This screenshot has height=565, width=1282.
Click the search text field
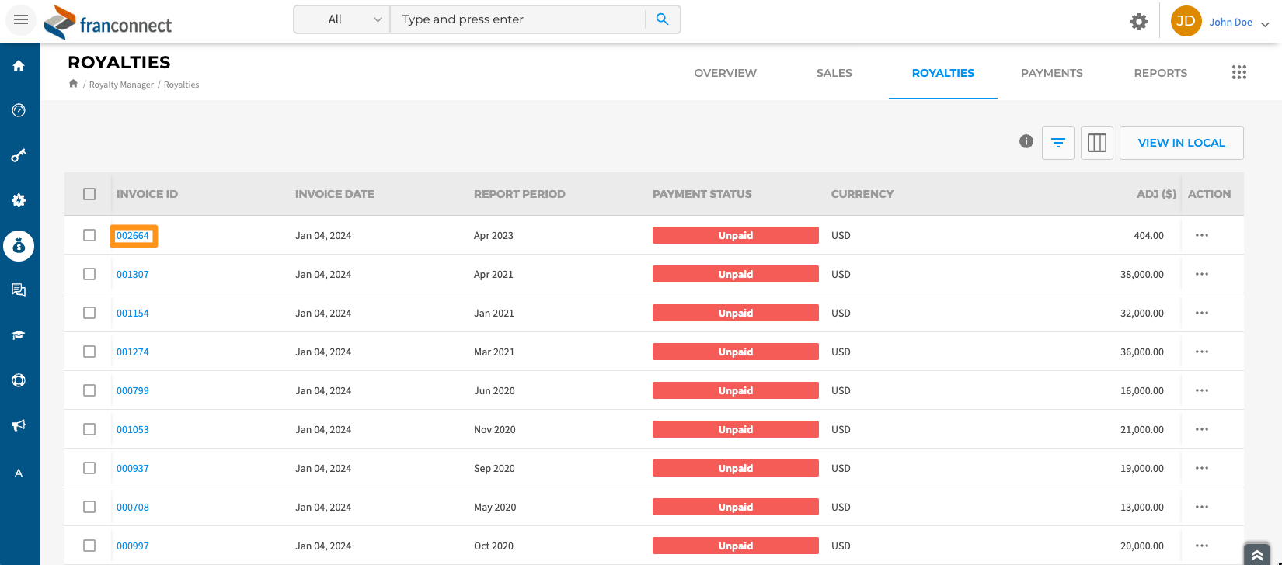pyautogui.click(x=517, y=19)
